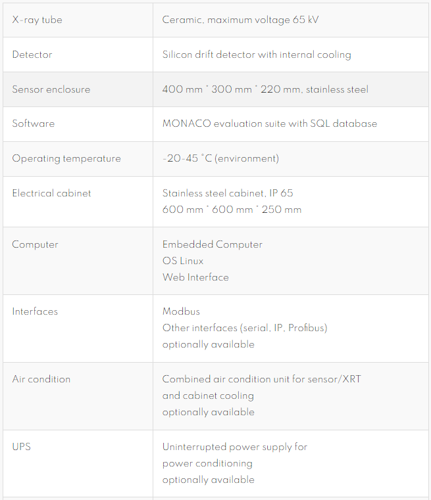Click the Modbus interface text

(x=181, y=311)
